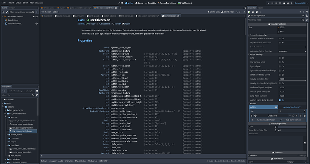Expand the maker_assets folder
This screenshot has width=310, height=164.
click(x=7, y=134)
